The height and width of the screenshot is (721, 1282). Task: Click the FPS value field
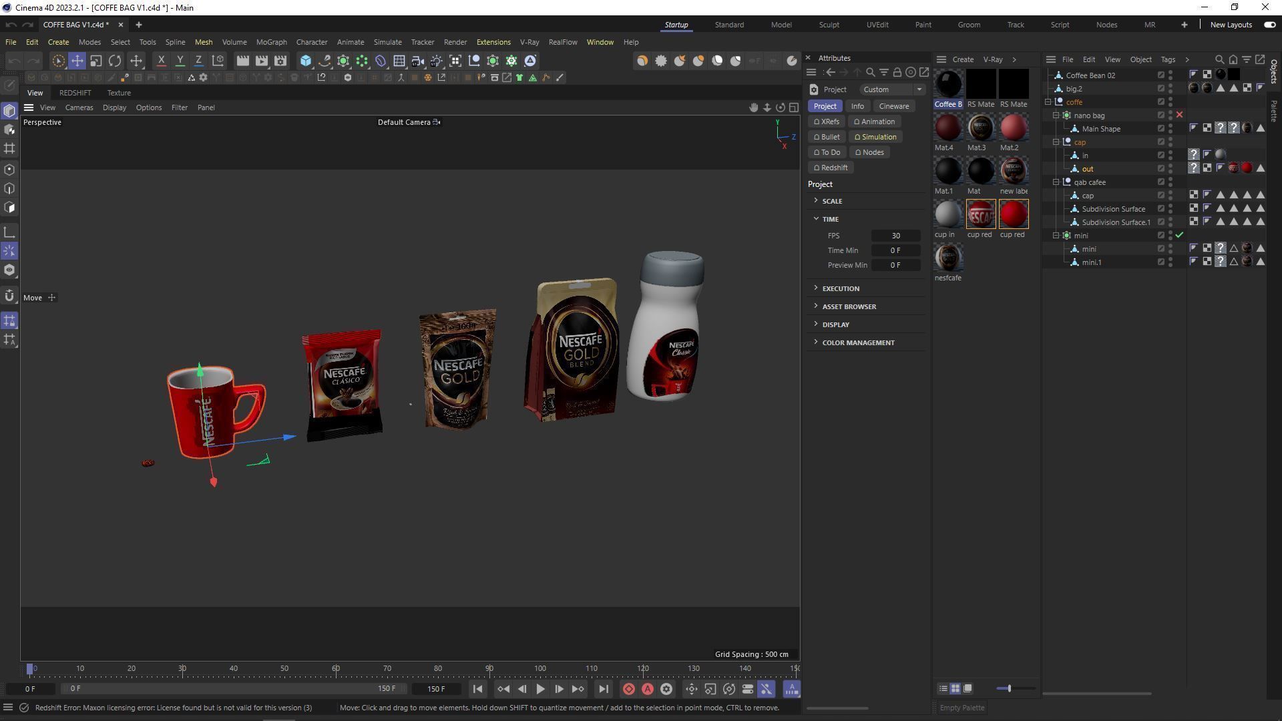[896, 236]
